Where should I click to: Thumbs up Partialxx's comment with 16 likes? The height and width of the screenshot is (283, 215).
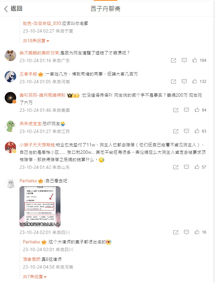tap(197, 232)
